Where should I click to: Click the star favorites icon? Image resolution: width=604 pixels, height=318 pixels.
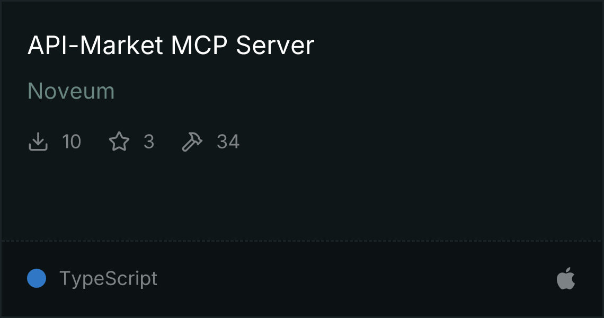[119, 142]
